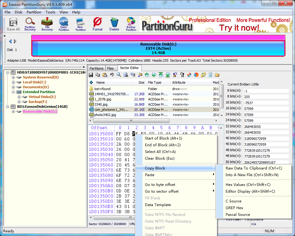Launch File Recovery from the toolbar

(x=47, y=24)
